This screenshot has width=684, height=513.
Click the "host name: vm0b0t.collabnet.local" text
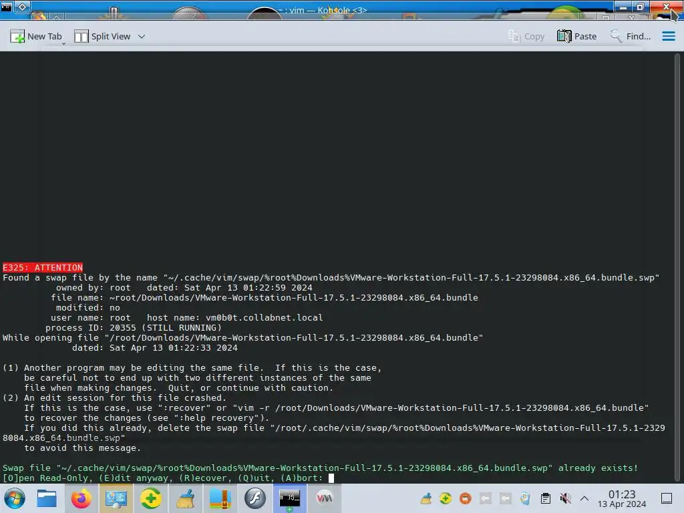pos(234,317)
